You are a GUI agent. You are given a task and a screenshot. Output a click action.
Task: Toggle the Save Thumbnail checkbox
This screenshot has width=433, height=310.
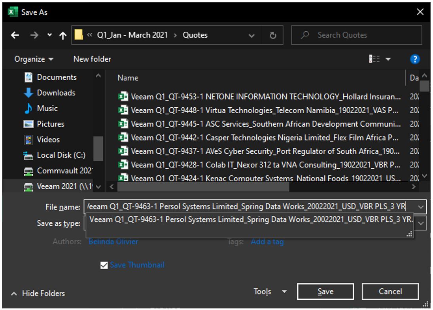104,265
